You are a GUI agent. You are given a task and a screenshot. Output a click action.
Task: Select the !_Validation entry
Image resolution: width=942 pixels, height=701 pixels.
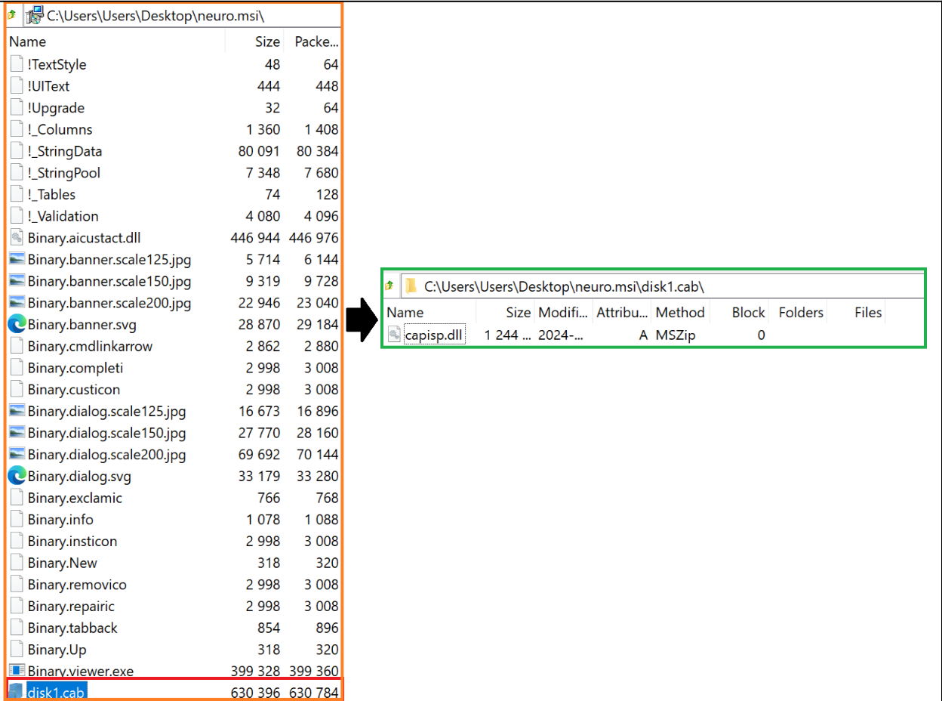[63, 216]
